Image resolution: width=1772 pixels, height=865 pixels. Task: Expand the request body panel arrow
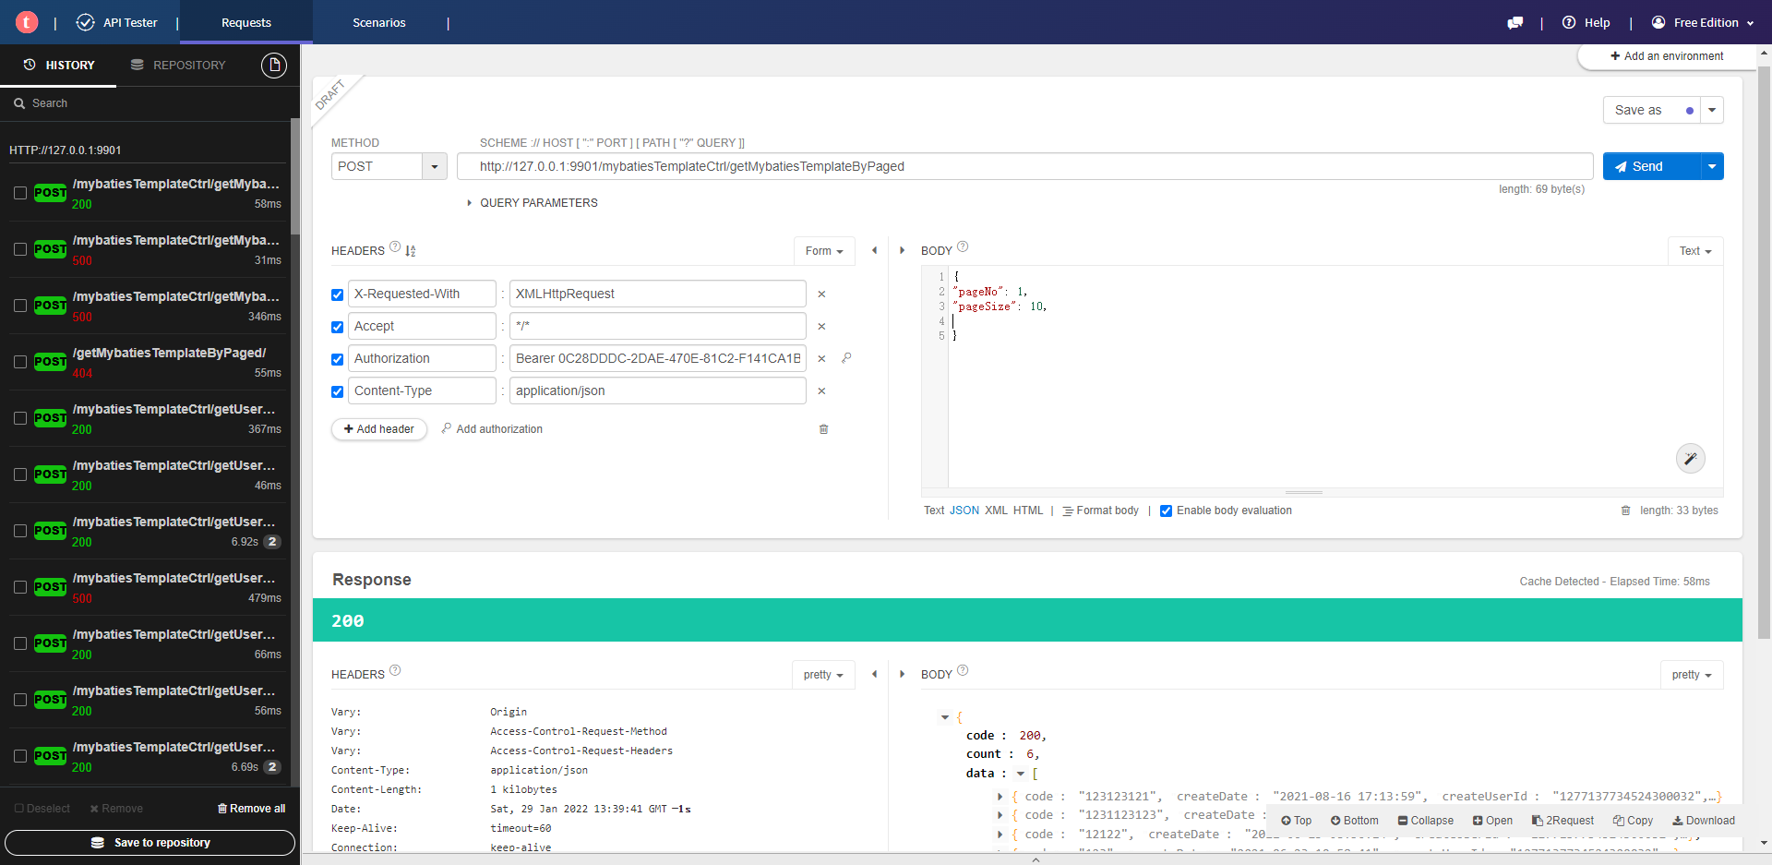pos(902,250)
